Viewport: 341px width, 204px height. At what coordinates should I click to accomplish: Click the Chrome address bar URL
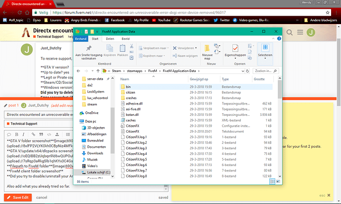139,13
